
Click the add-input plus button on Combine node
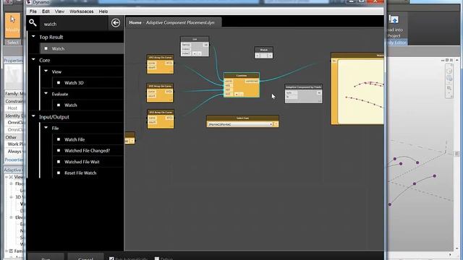pos(237,94)
